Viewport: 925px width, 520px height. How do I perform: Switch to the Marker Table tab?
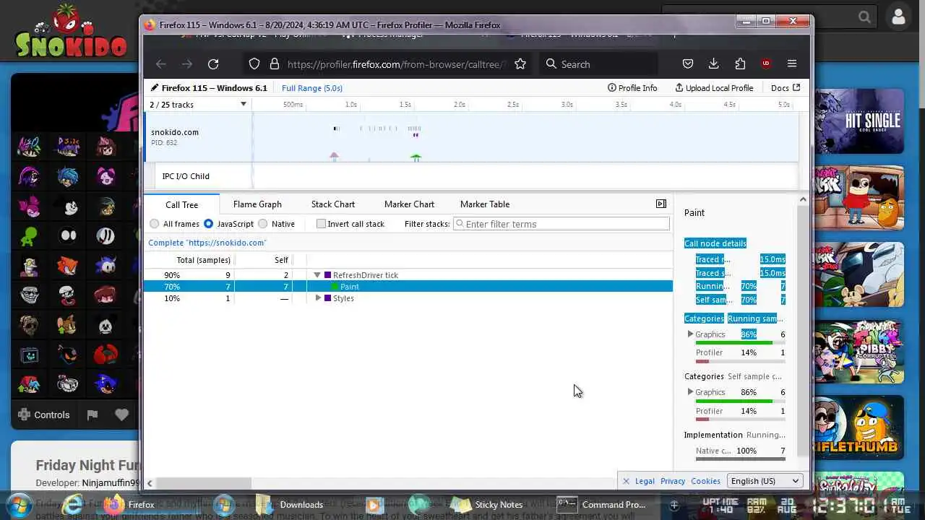coord(485,204)
